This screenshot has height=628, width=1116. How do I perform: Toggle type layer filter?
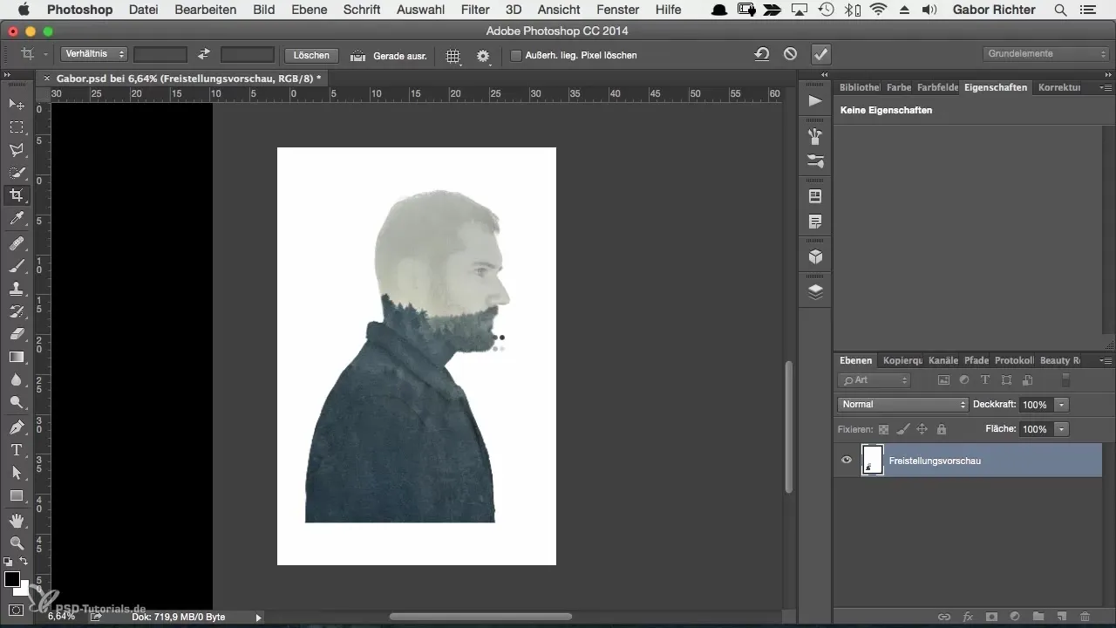(x=984, y=380)
